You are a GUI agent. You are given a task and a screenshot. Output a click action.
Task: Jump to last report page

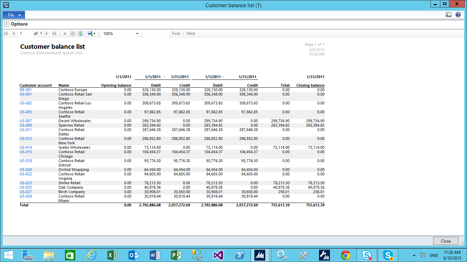pos(54,33)
